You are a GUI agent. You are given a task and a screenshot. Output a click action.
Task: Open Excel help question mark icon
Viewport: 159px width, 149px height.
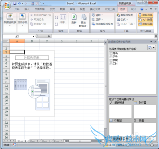pos(142,9)
